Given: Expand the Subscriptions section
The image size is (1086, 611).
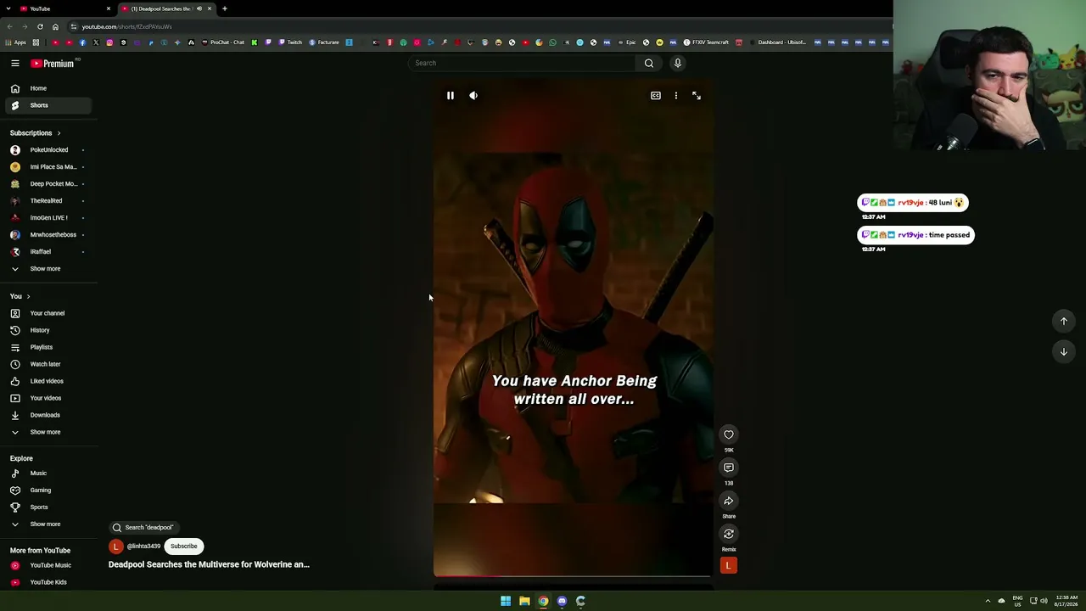Looking at the screenshot, I should point(36,133).
